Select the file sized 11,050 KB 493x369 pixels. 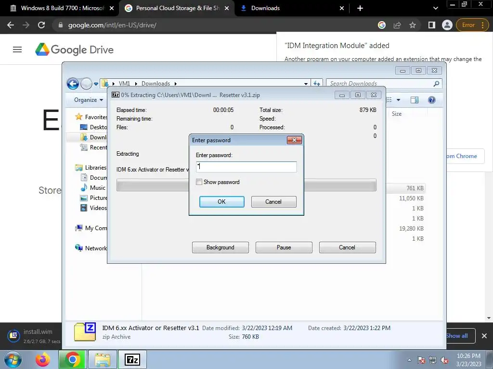tap(411, 198)
